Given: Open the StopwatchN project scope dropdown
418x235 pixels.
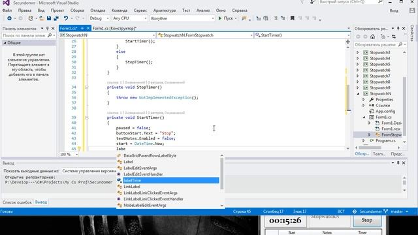Looking at the screenshot, I should [107, 35].
